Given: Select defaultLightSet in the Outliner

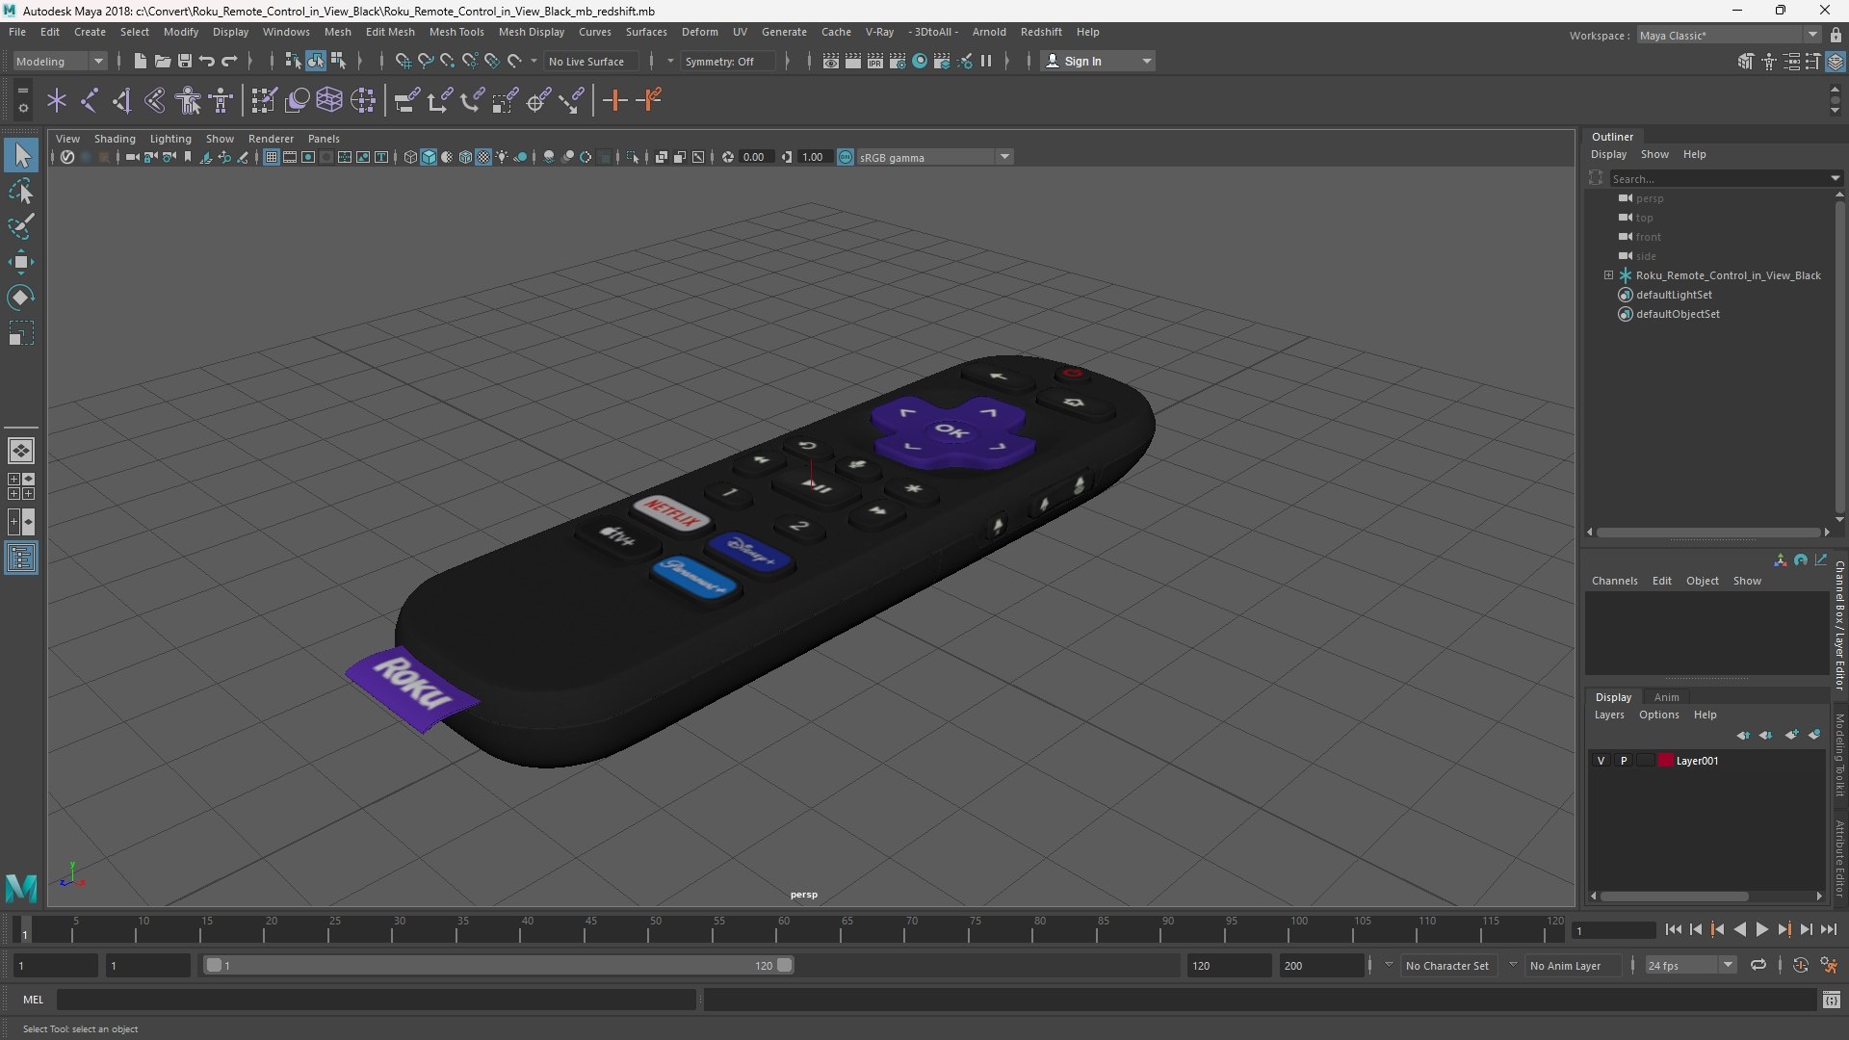Looking at the screenshot, I should 1674,295.
